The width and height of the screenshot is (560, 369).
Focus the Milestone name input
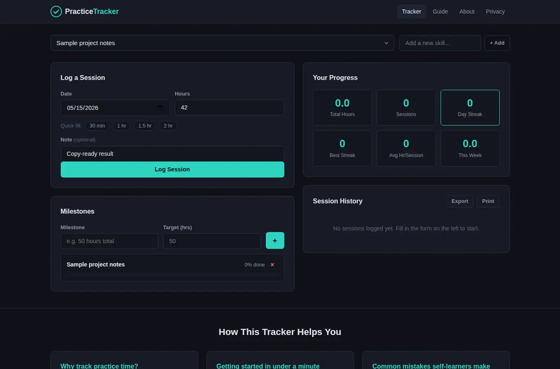coord(109,241)
